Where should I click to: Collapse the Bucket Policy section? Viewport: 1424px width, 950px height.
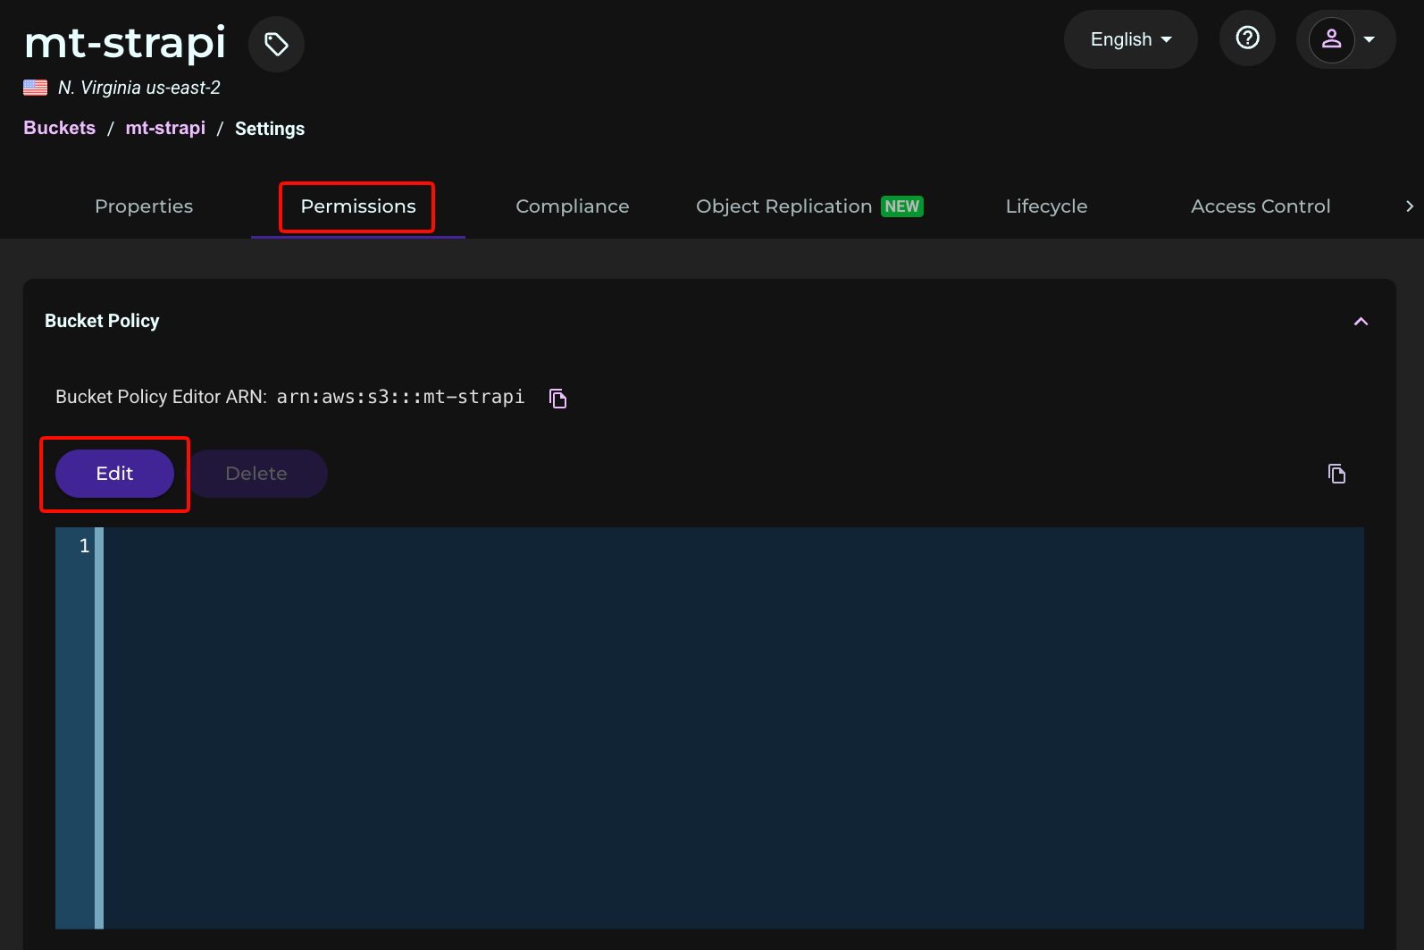click(1361, 322)
